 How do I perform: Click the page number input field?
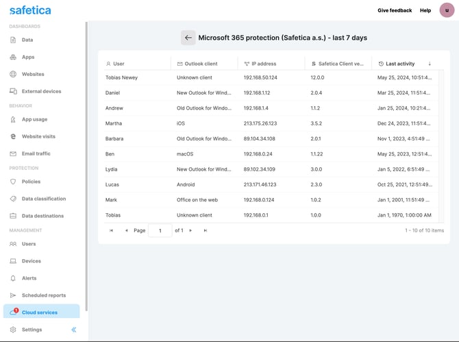coord(160,231)
